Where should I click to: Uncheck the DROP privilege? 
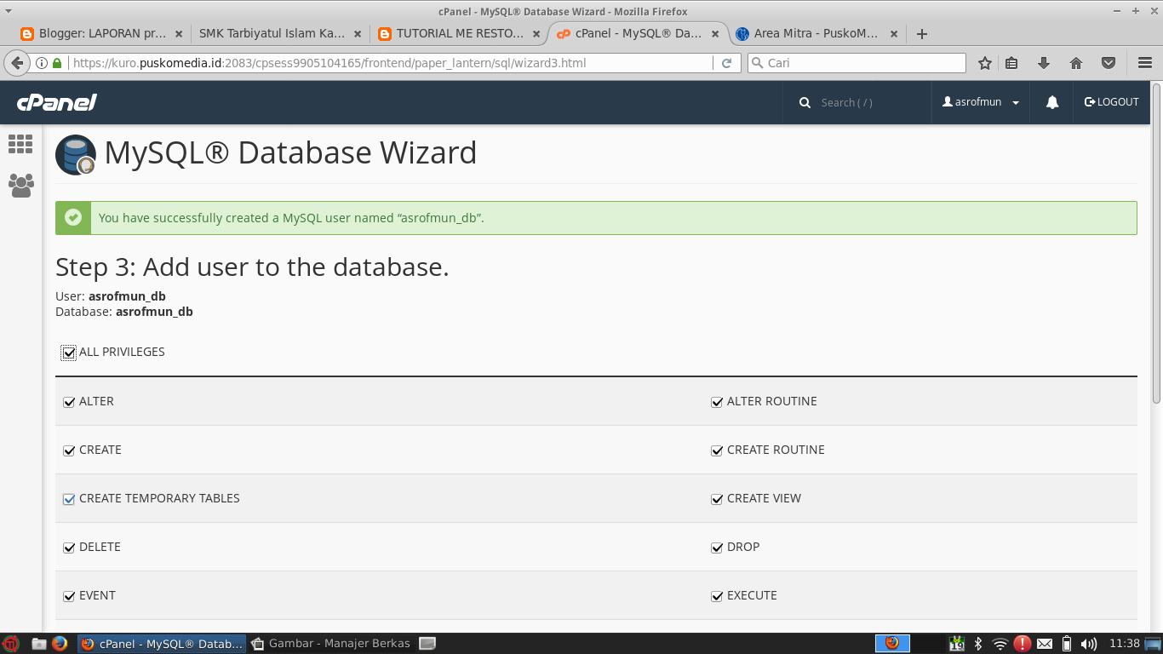click(717, 548)
